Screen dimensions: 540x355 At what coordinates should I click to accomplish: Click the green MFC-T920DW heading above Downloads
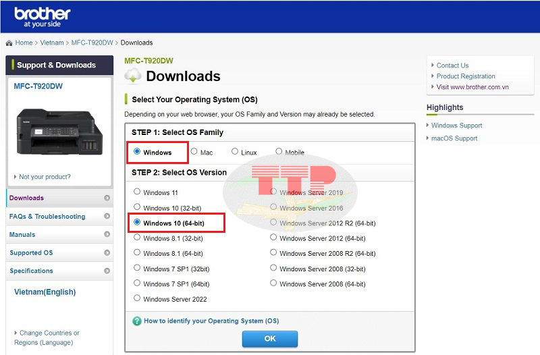[148, 61]
